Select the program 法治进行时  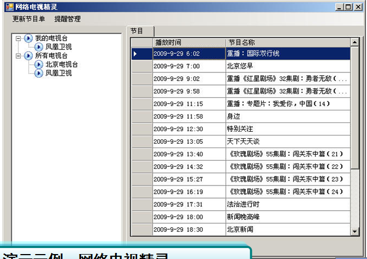tap(288, 205)
